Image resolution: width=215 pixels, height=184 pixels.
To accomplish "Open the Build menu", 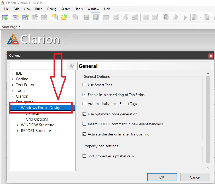I will (x=39, y=9).
